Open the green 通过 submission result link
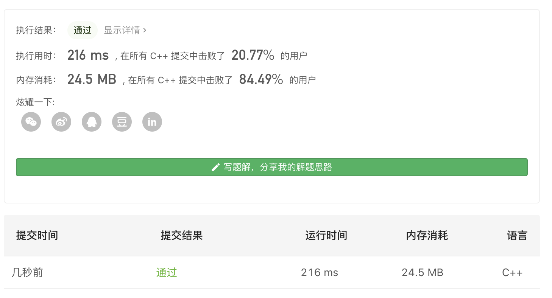 point(167,272)
